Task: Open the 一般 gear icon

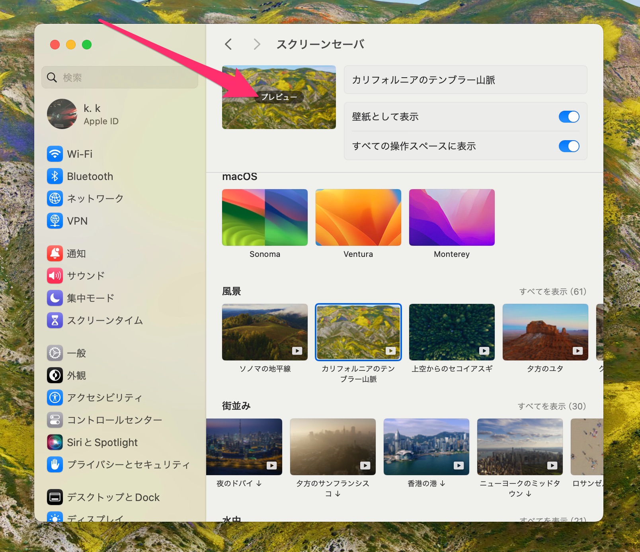Action: tap(55, 353)
